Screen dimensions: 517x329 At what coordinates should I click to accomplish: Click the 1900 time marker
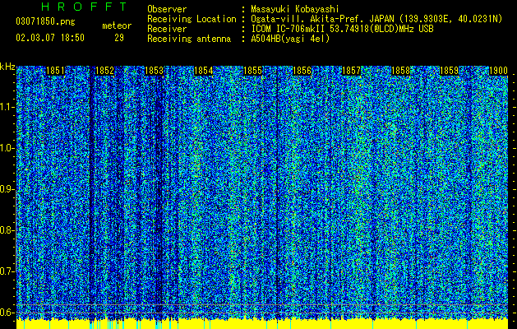498,71
